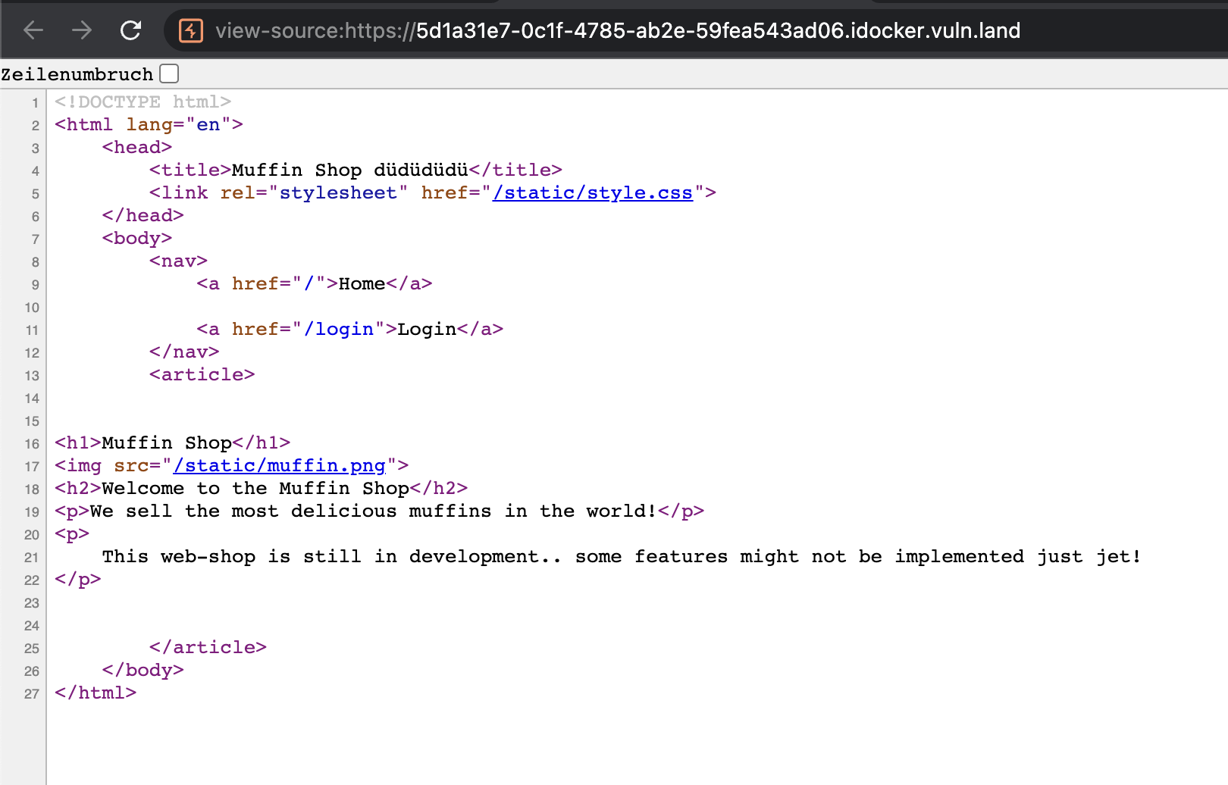Click line number 1 in the gutter
This screenshot has width=1228, height=785.
(x=35, y=103)
